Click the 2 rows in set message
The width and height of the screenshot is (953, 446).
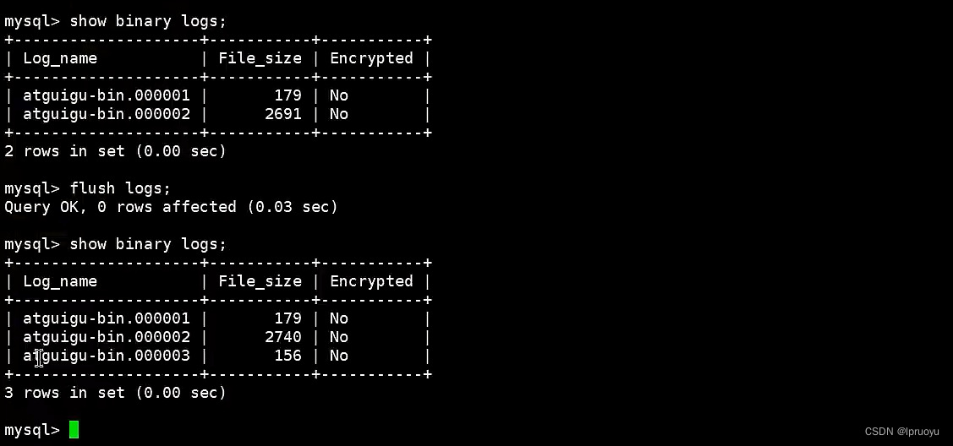115,152
